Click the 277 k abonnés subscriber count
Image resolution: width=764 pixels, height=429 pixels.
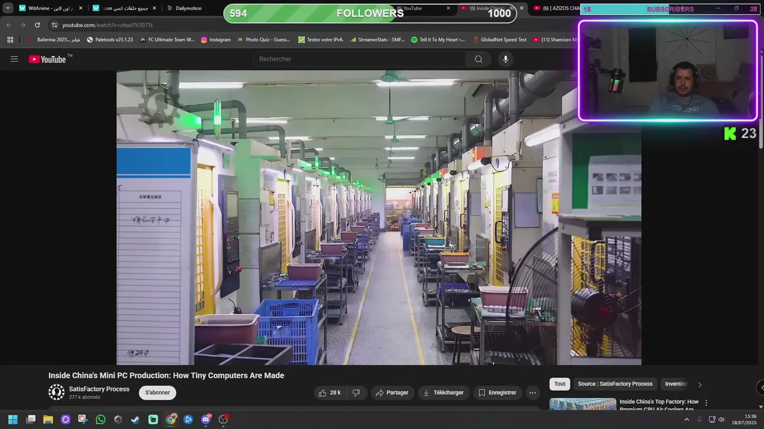click(85, 397)
